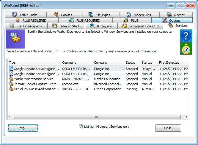
Task: Open the Options tab
Action: click(x=172, y=20)
